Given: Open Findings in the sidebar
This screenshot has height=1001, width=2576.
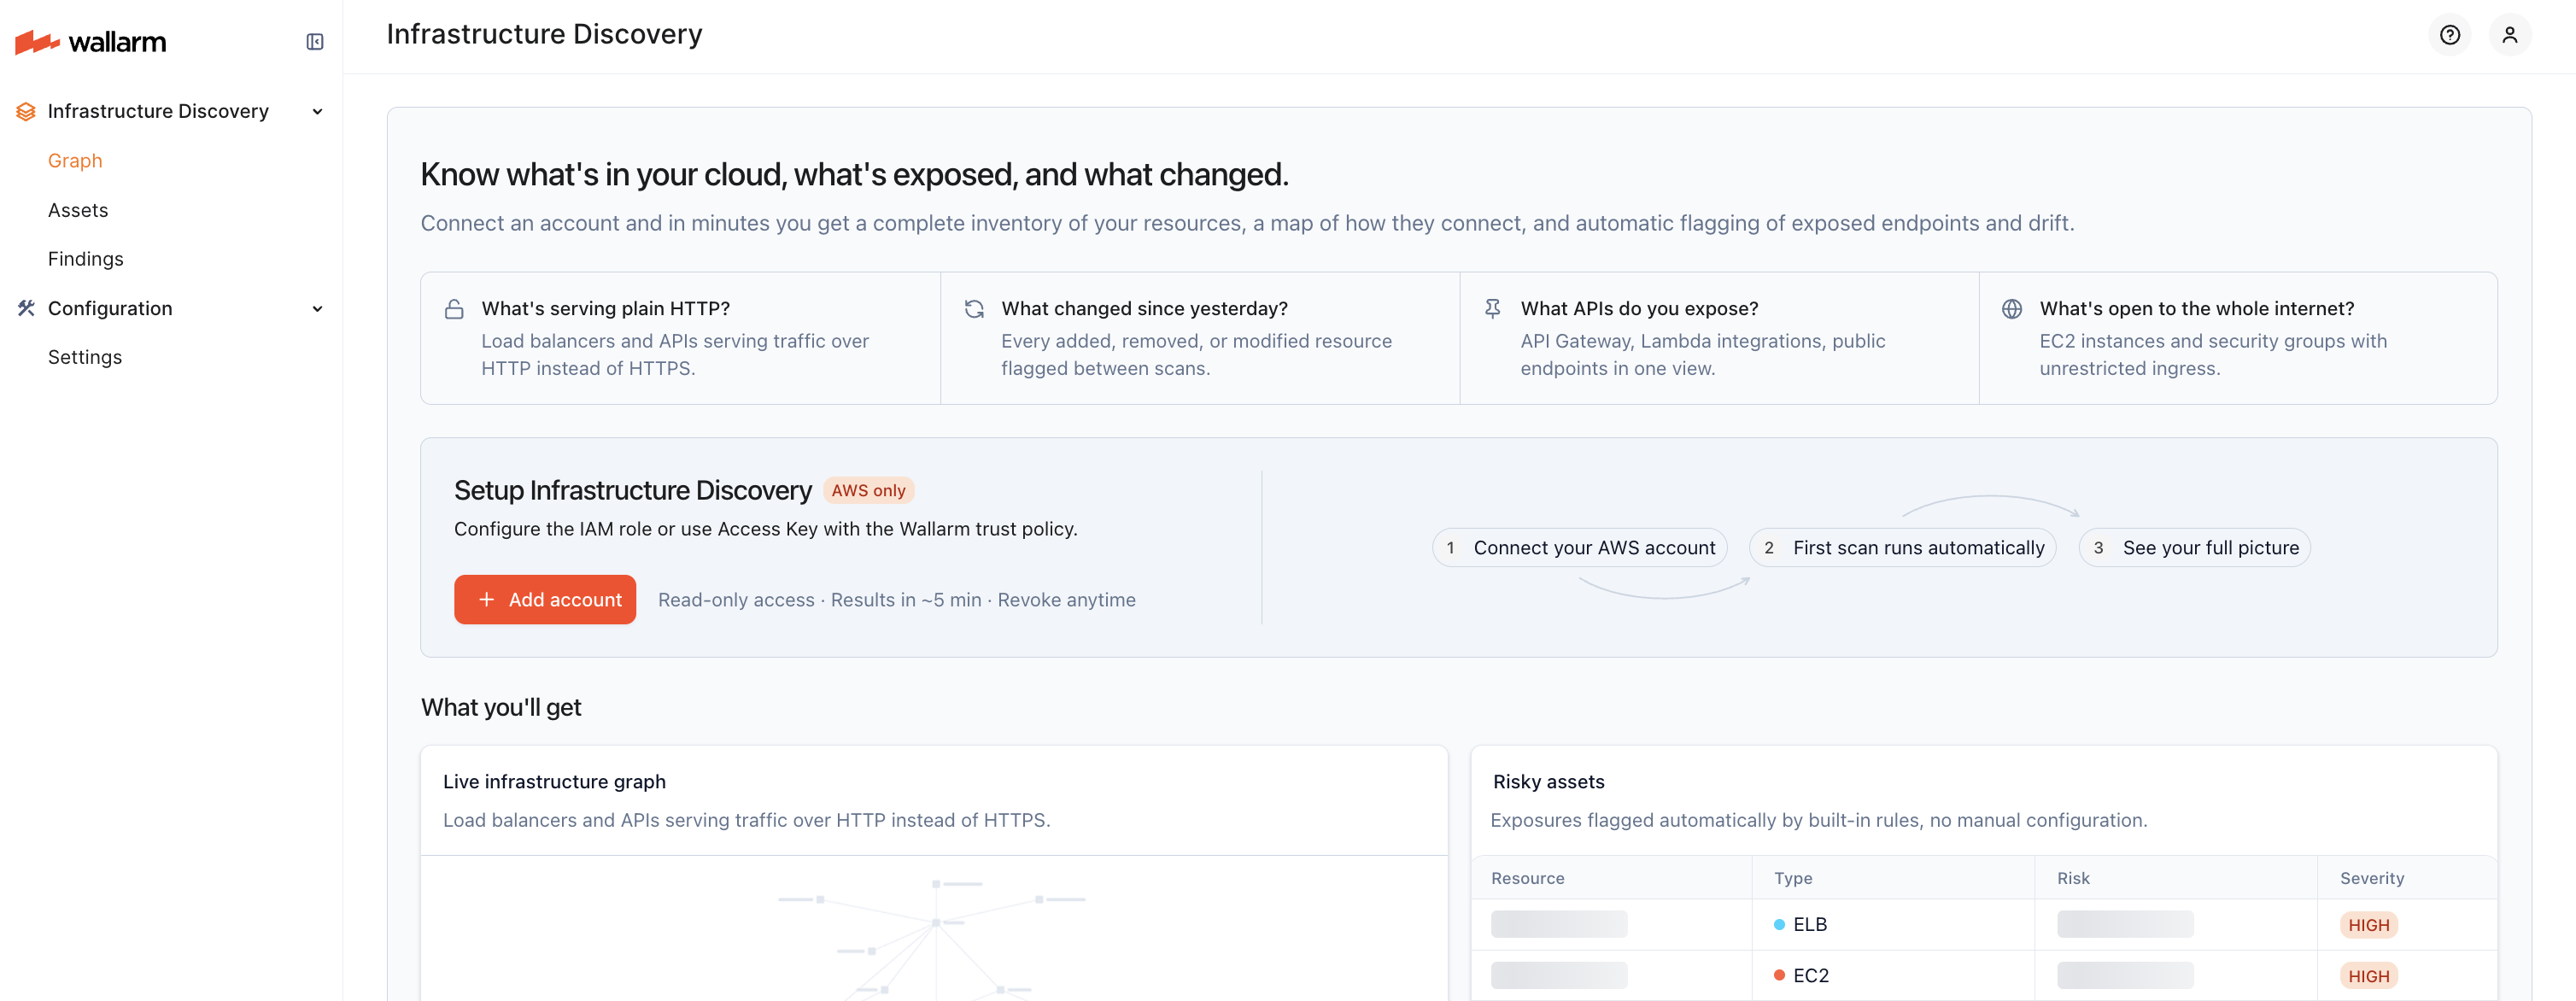Looking at the screenshot, I should [x=86, y=259].
